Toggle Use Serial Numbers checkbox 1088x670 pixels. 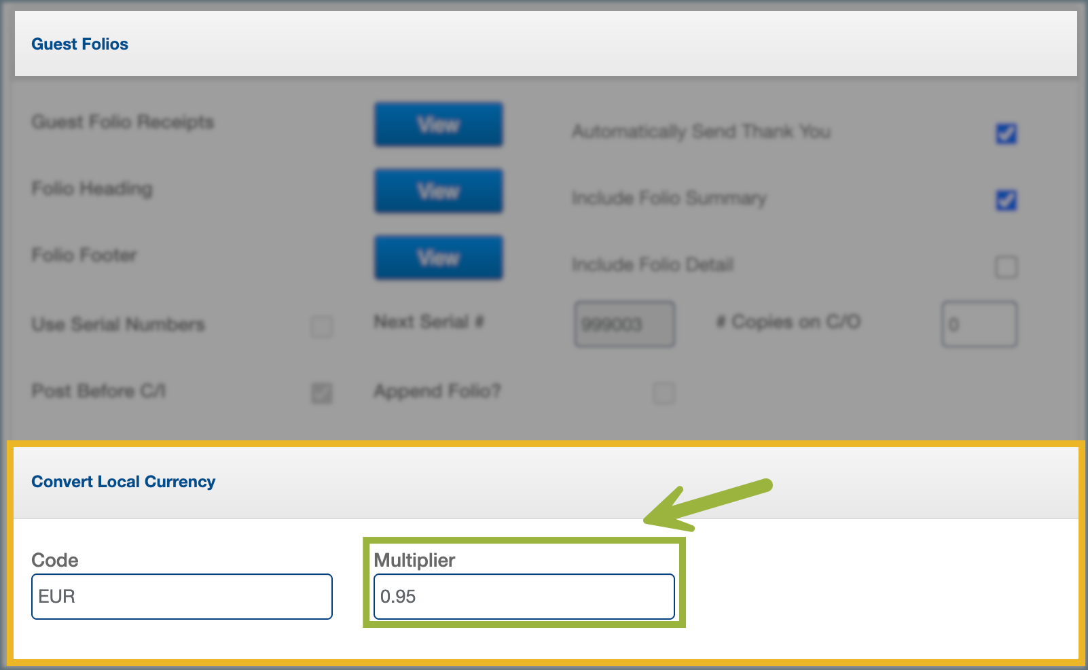pos(322,326)
